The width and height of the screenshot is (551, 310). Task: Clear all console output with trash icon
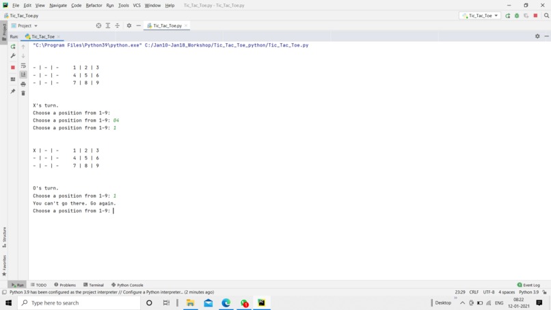[23, 93]
